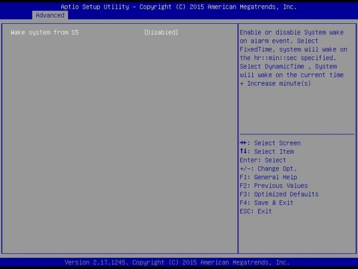
Task: Select the Wake system from S5 label
Action: (x=45, y=32)
